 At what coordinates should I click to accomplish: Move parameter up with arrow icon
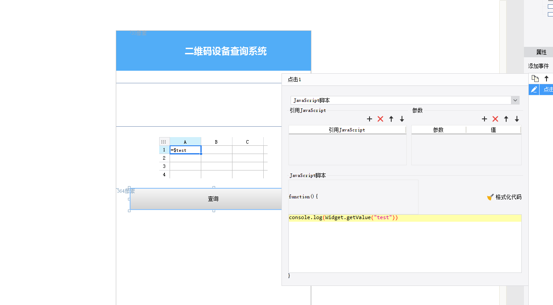(506, 119)
